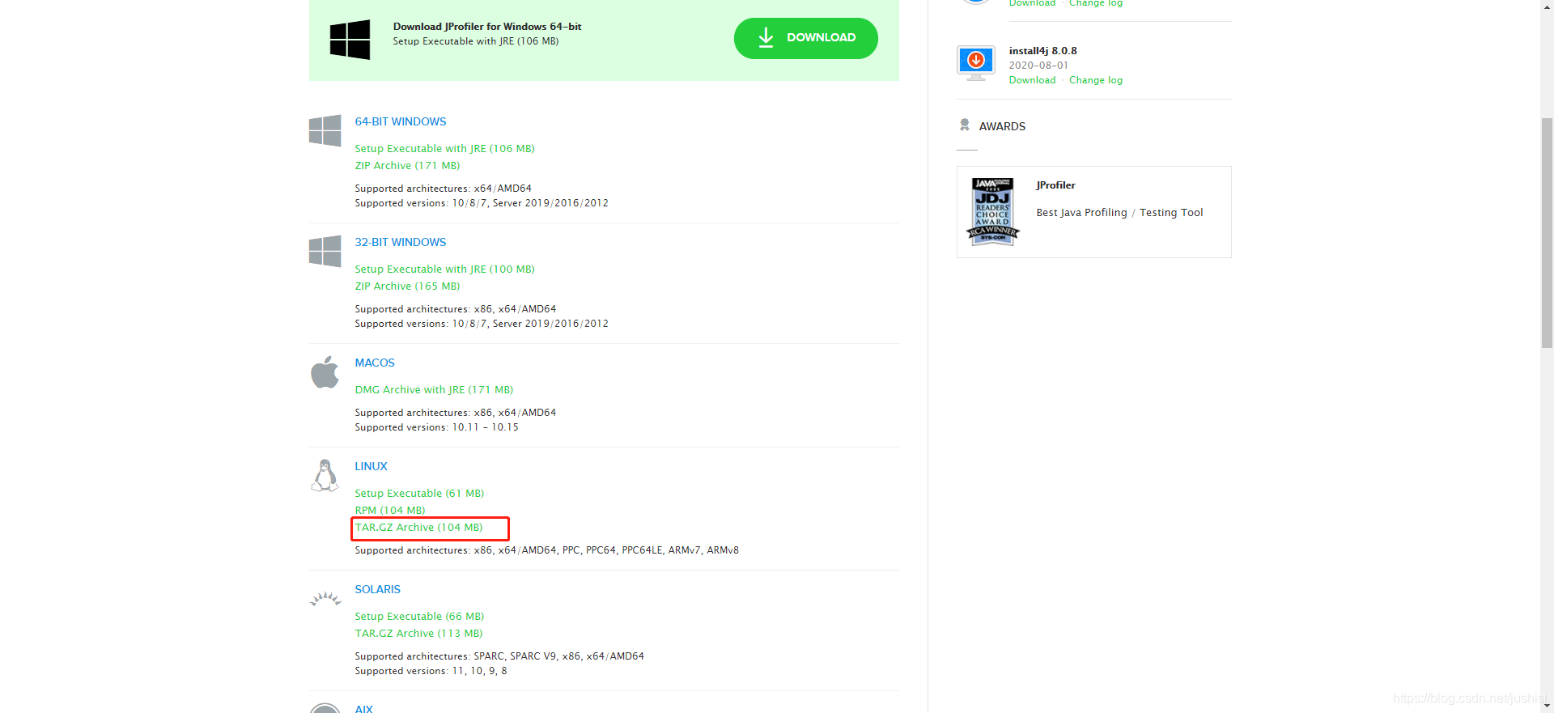Open the 64-BIT WINDOWS heading link
The width and height of the screenshot is (1554, 713).
click(401, 121)
